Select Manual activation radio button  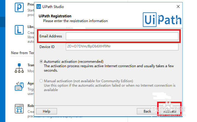click(41, 81)
